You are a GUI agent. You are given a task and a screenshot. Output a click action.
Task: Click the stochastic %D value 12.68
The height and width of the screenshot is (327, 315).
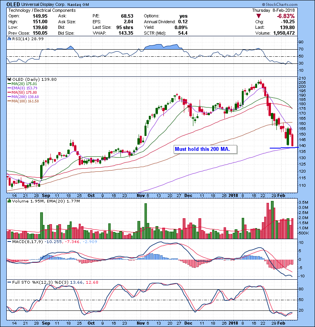click(x=92, y=282)
